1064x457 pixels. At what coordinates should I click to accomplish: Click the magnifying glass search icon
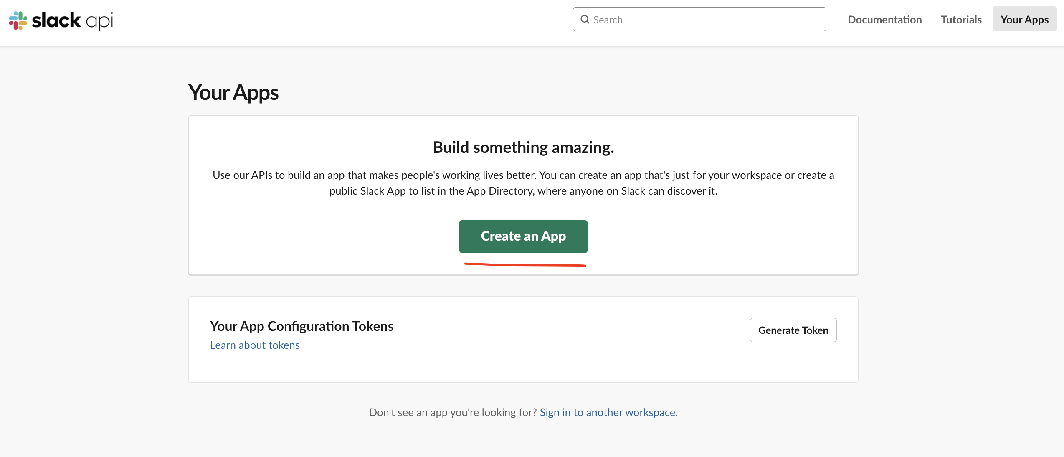tap(585, 20)
